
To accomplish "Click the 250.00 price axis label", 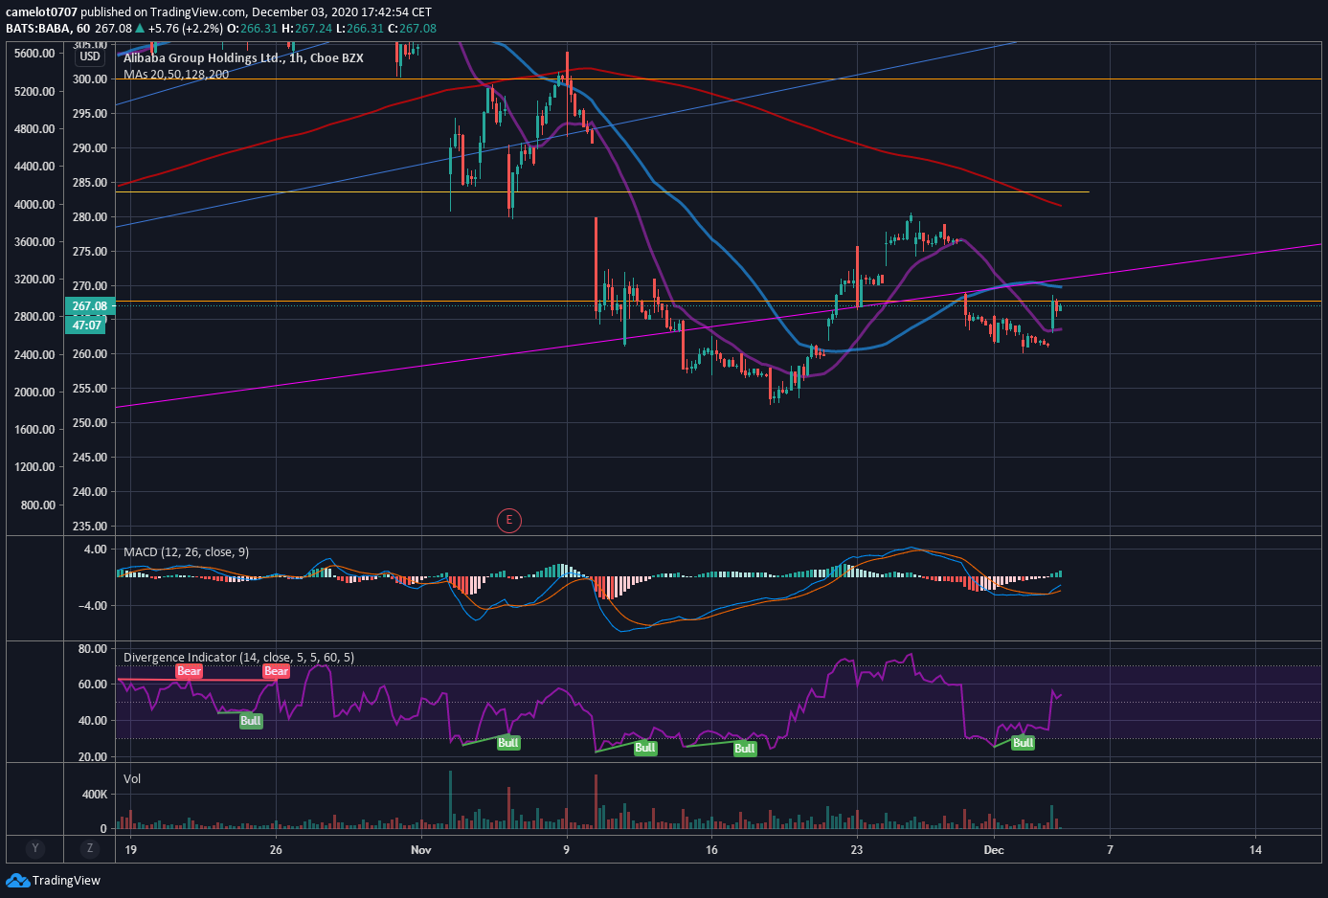I will tap(90, 423).
